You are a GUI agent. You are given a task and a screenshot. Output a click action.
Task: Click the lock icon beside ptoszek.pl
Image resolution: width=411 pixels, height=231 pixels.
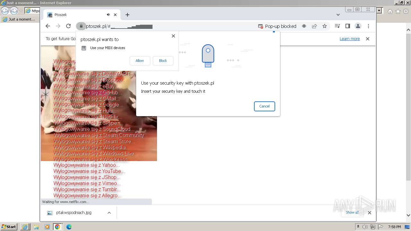(x=81, y=26)
